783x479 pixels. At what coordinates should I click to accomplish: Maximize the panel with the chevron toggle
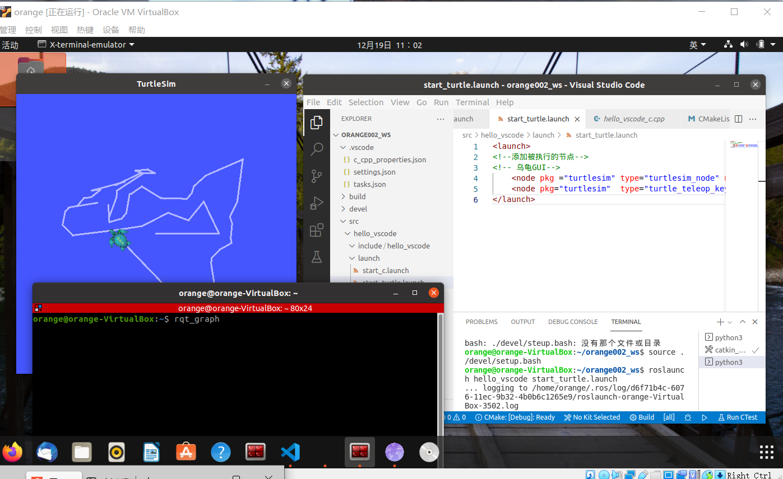pyautogui.click(x=742, y=322)
